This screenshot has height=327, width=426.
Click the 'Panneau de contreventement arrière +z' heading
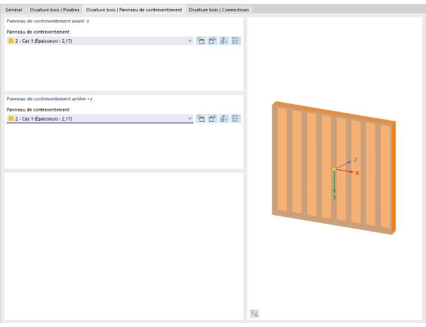point(49,99)
